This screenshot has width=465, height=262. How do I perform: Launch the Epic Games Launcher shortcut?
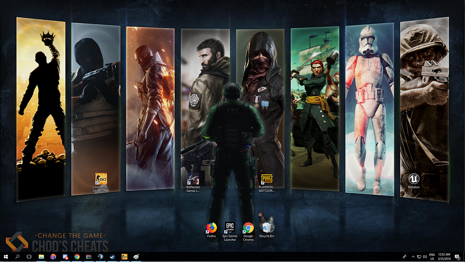pos(230,231)
